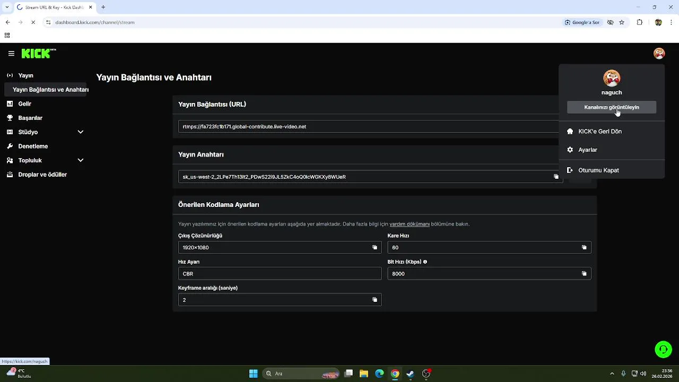This screenshot has width=679, height=382.
Task: Click the stream URL field
Action: point(369,127)
